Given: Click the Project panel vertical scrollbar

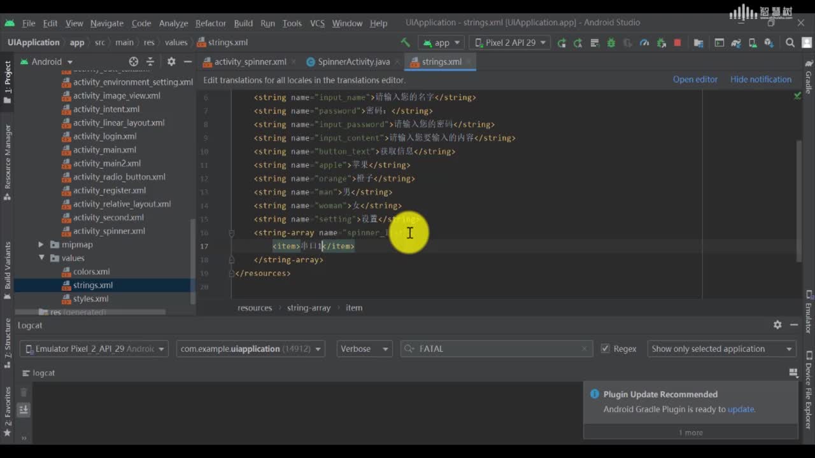Looking at the screenshot, I should [193, 261].
